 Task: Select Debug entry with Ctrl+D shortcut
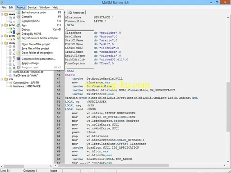39,30
